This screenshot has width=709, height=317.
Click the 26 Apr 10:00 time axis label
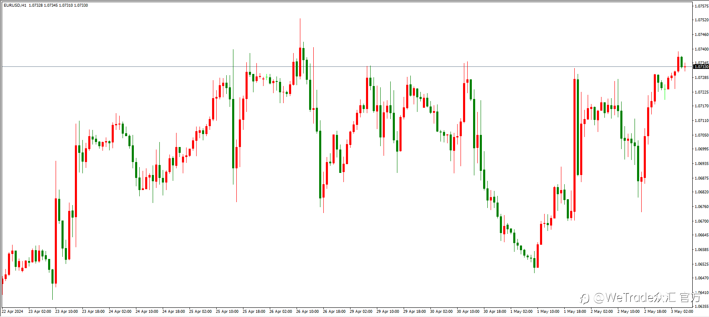coord(307,312)
